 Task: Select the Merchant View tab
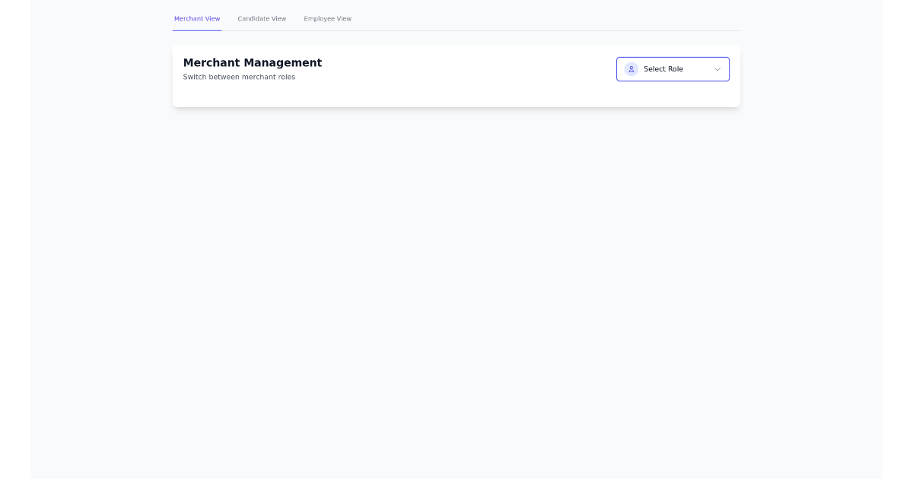click(197, 18)
